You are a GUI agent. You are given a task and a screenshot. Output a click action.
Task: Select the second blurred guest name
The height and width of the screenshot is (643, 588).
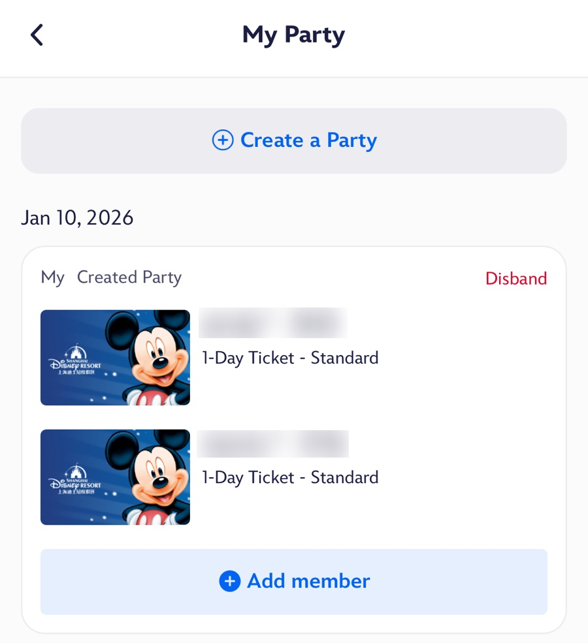(272, 444)
